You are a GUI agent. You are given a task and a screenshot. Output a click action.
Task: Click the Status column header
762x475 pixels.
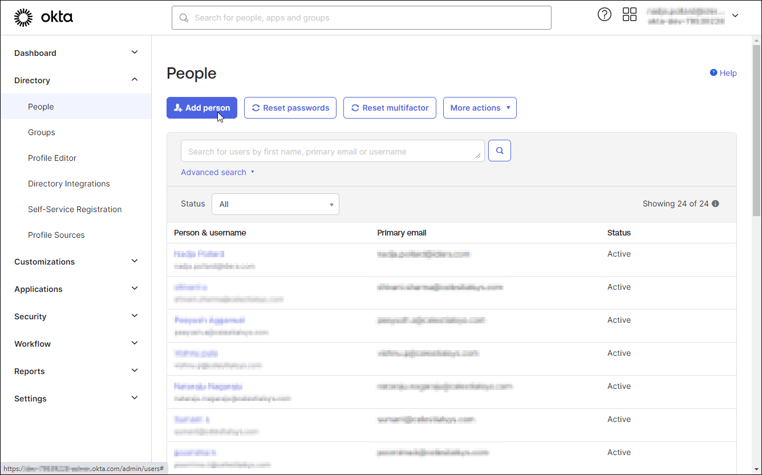coord(619,233)
